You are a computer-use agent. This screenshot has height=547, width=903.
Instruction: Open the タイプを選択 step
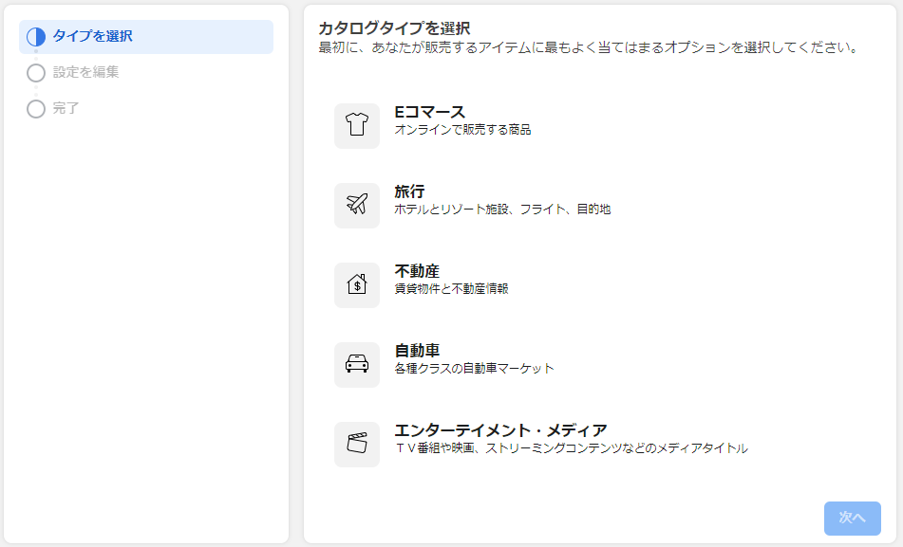(x=92, y=37)
